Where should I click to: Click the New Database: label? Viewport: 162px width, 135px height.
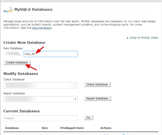point(14,48)
